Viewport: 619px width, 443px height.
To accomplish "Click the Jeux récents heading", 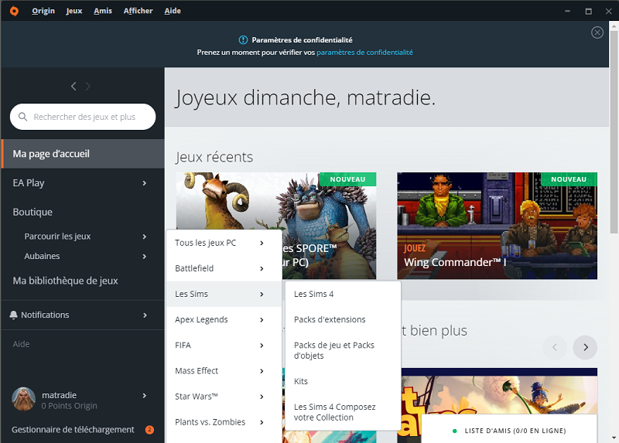I will click(x=214, y=157).
